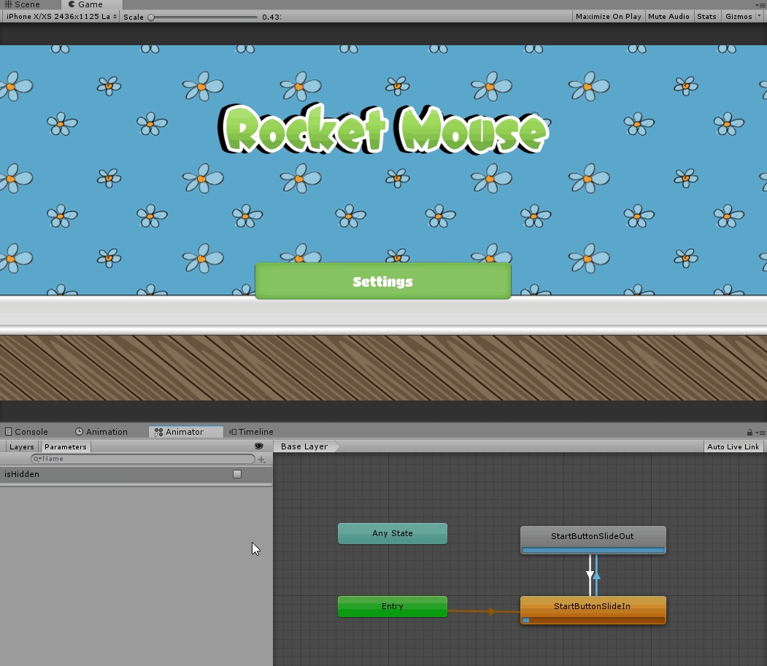The image size is (767, 666).
Task: Toggle Mute Audio in Game view
Action: point(668,16)
